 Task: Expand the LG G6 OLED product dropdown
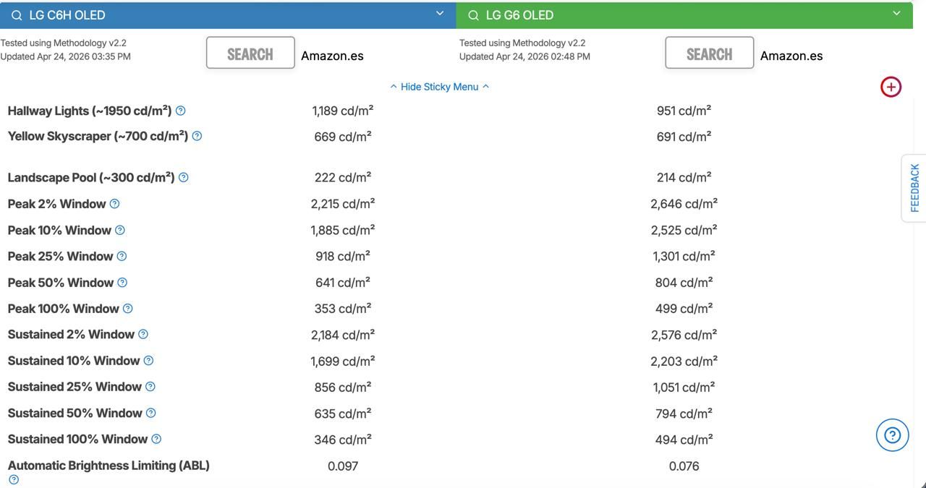coord(896,14)
